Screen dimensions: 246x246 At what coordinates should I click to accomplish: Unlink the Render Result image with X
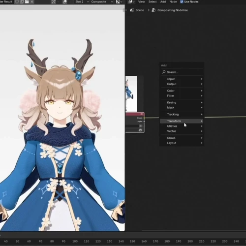32,2
